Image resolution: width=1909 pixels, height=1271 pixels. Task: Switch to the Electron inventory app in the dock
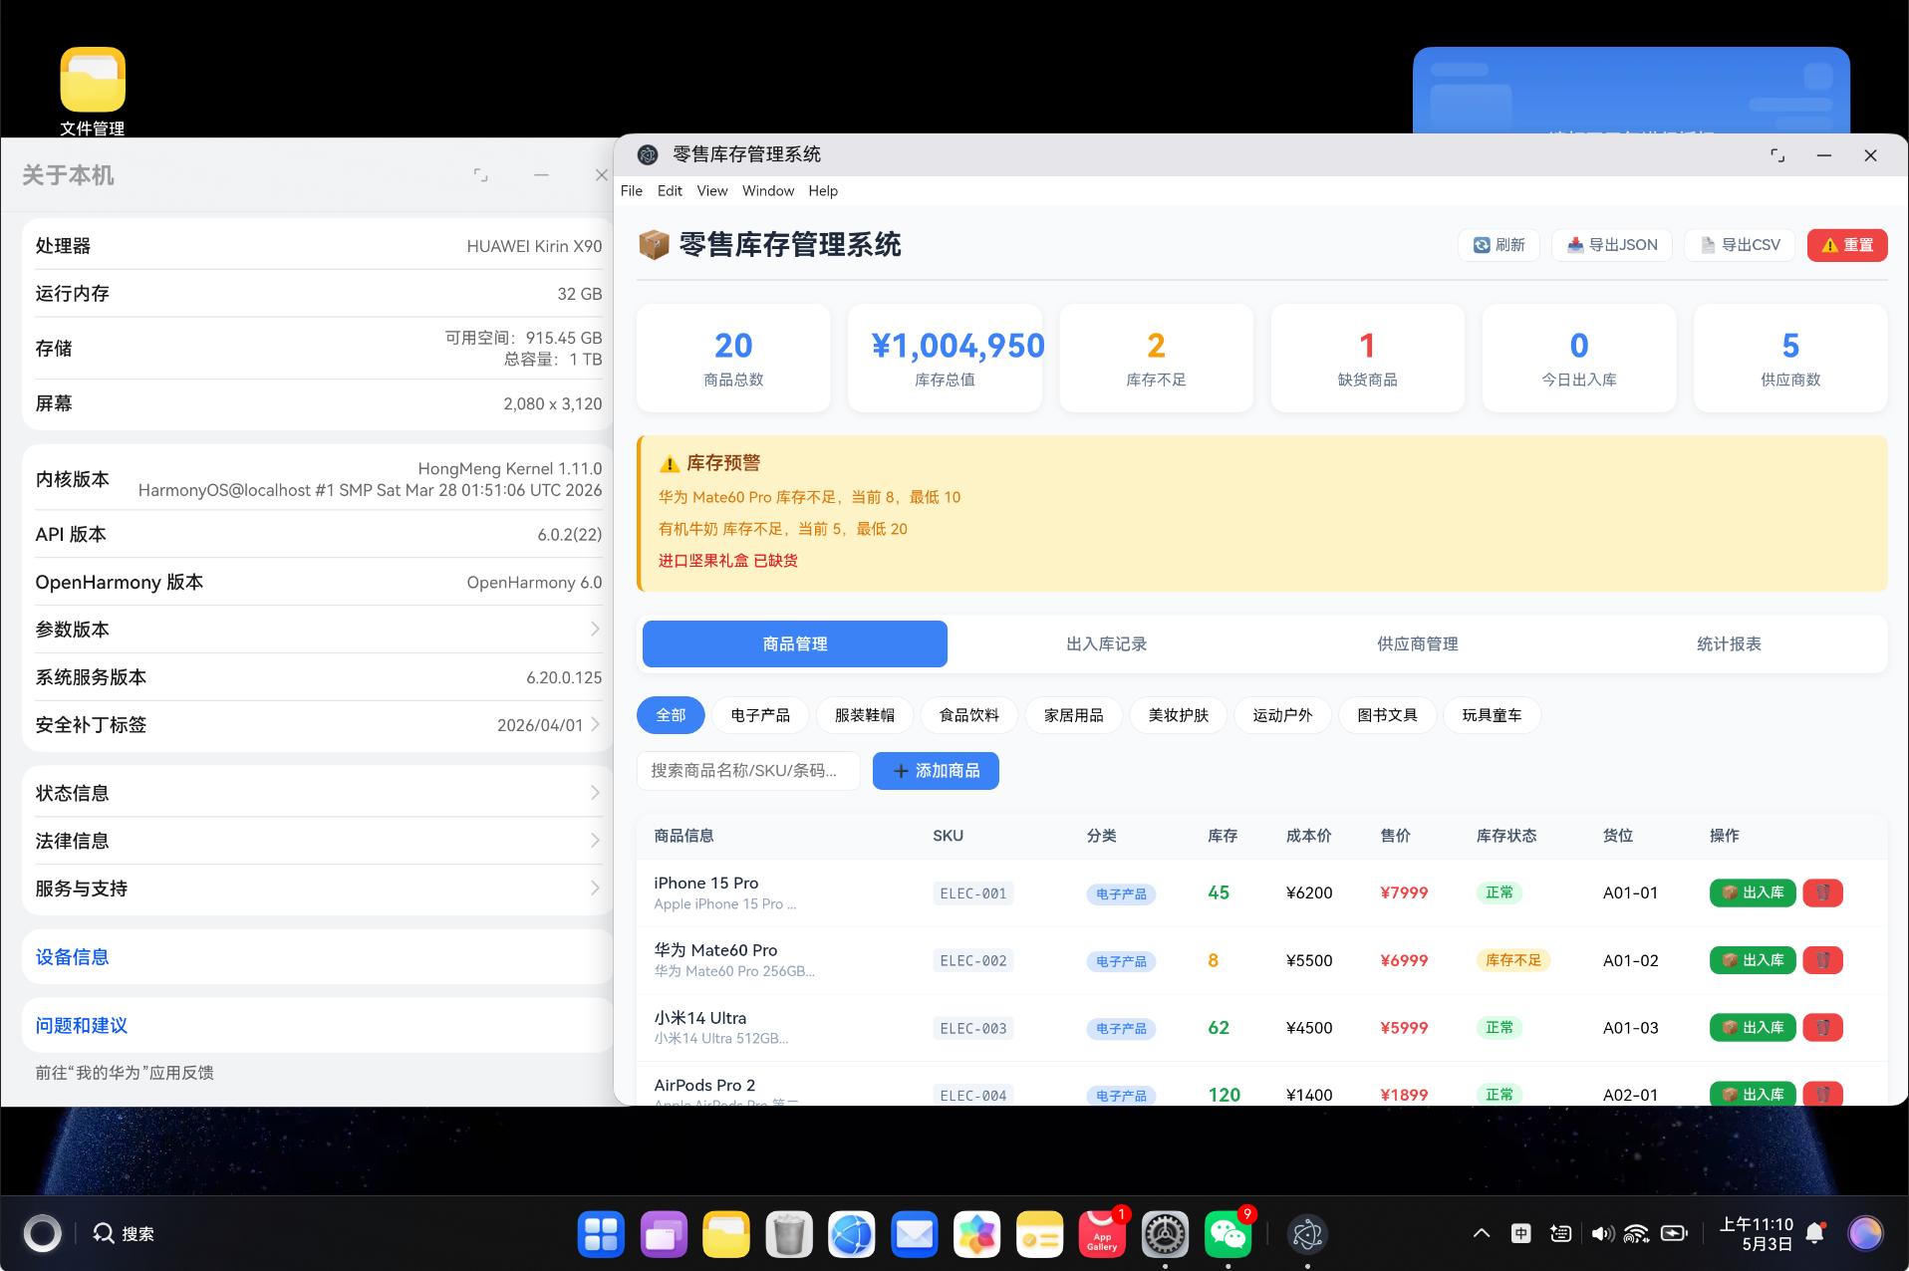[1307, 1234]
